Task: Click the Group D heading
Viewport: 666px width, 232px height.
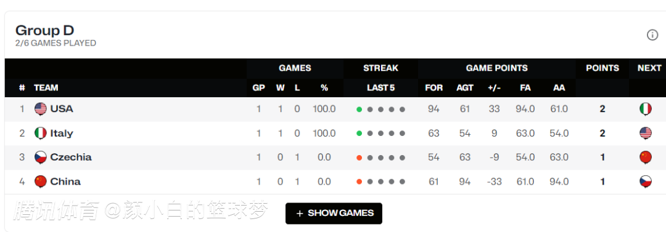Action: pos(44,30)
